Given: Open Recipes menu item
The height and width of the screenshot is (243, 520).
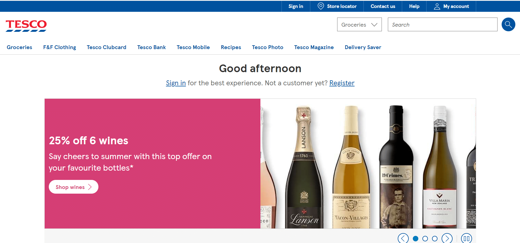Looking at the screenshot, I should click(x=231, y=47).
